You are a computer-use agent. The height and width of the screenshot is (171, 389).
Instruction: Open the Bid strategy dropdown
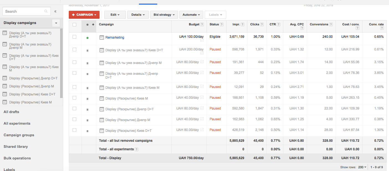click(164, 15)
